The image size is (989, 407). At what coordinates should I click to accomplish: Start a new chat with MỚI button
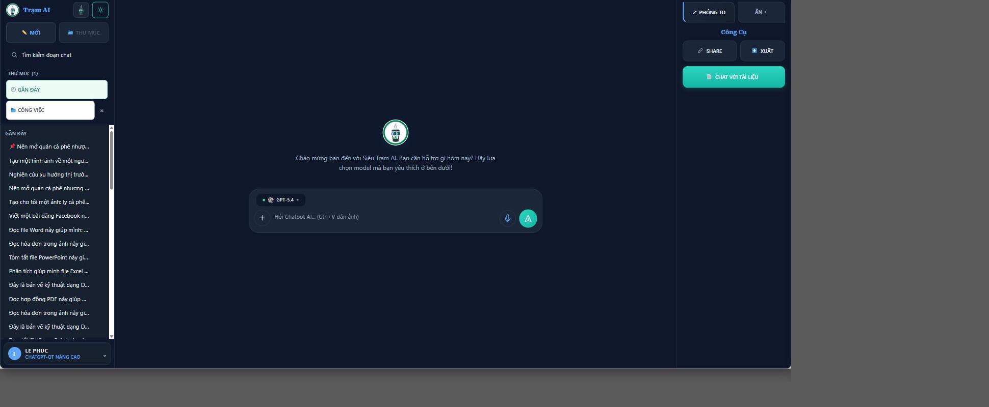tap(31, 33)
